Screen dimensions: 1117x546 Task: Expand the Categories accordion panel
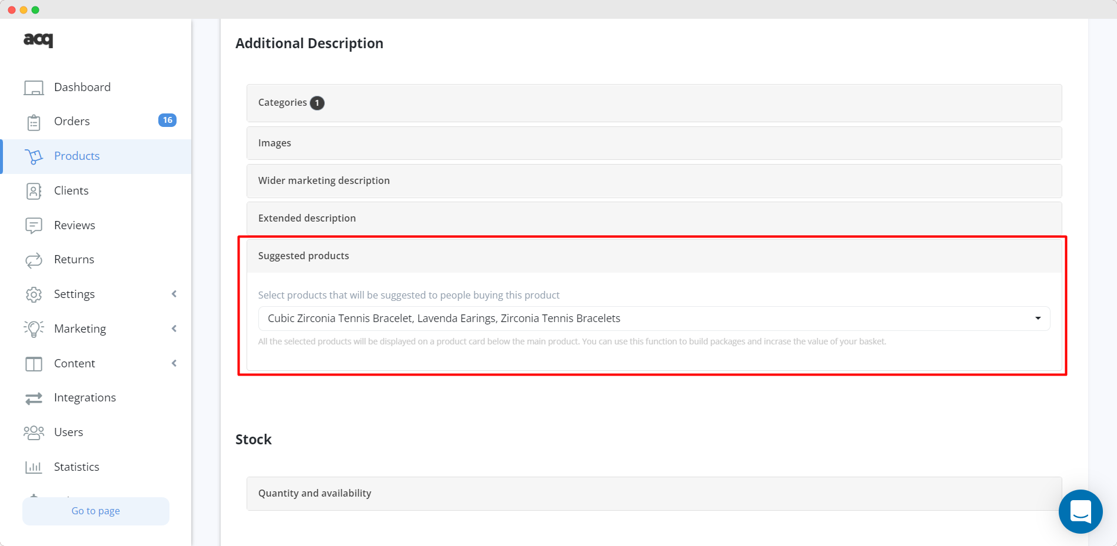pyautogui.click(x=654, y=103)
